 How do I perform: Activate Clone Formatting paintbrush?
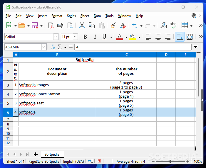113,25
